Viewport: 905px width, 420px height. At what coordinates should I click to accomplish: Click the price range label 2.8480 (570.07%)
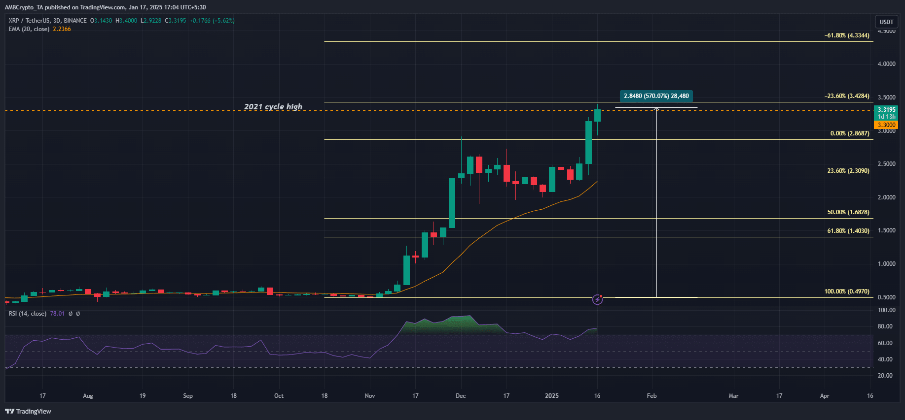656,96
